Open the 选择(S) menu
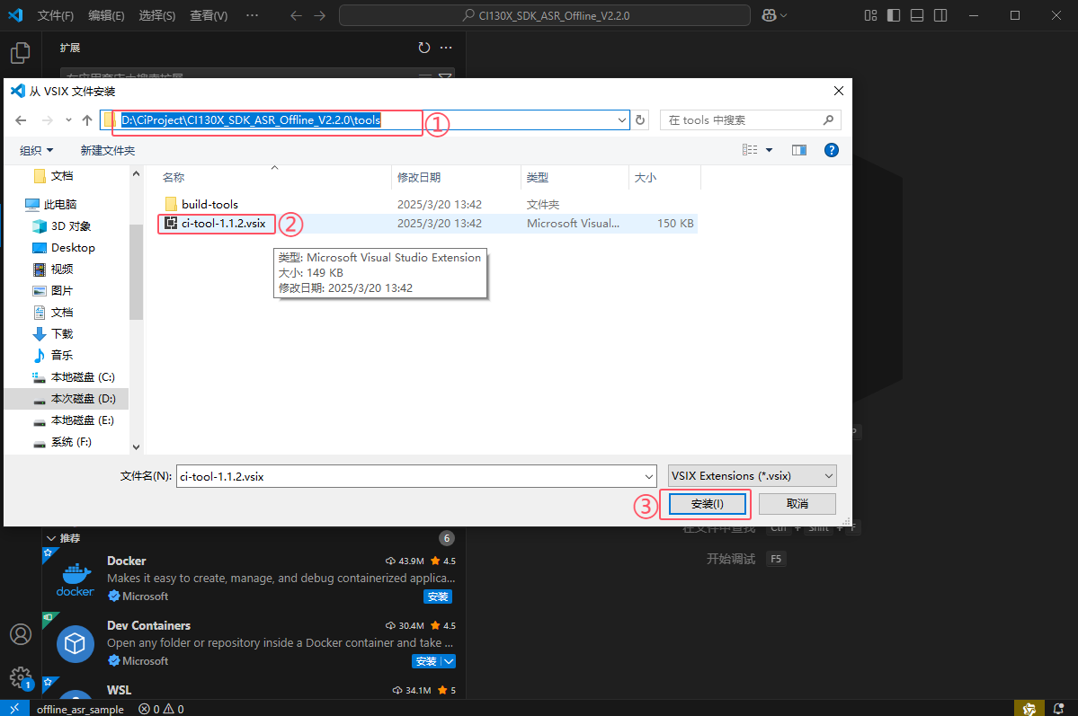The height and width of the screenshot is (716, 1078). (156, 15)
